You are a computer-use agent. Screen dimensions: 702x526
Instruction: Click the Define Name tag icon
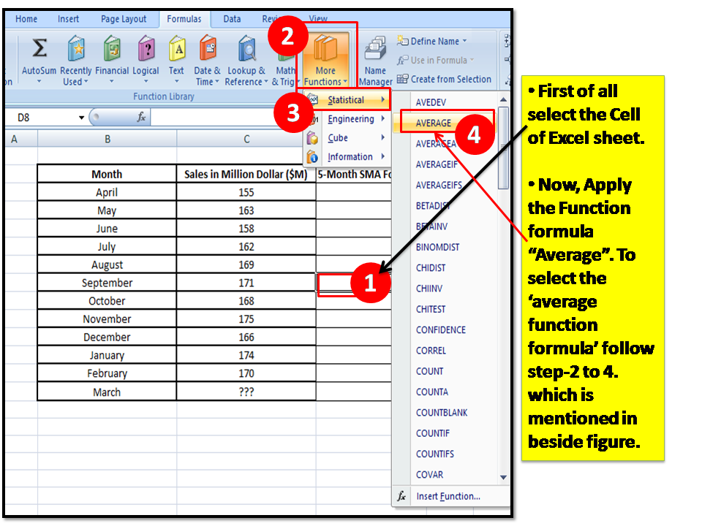402,41
